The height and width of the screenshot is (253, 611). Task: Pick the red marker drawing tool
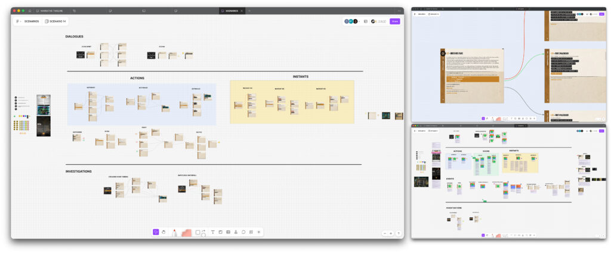(174, 232)
